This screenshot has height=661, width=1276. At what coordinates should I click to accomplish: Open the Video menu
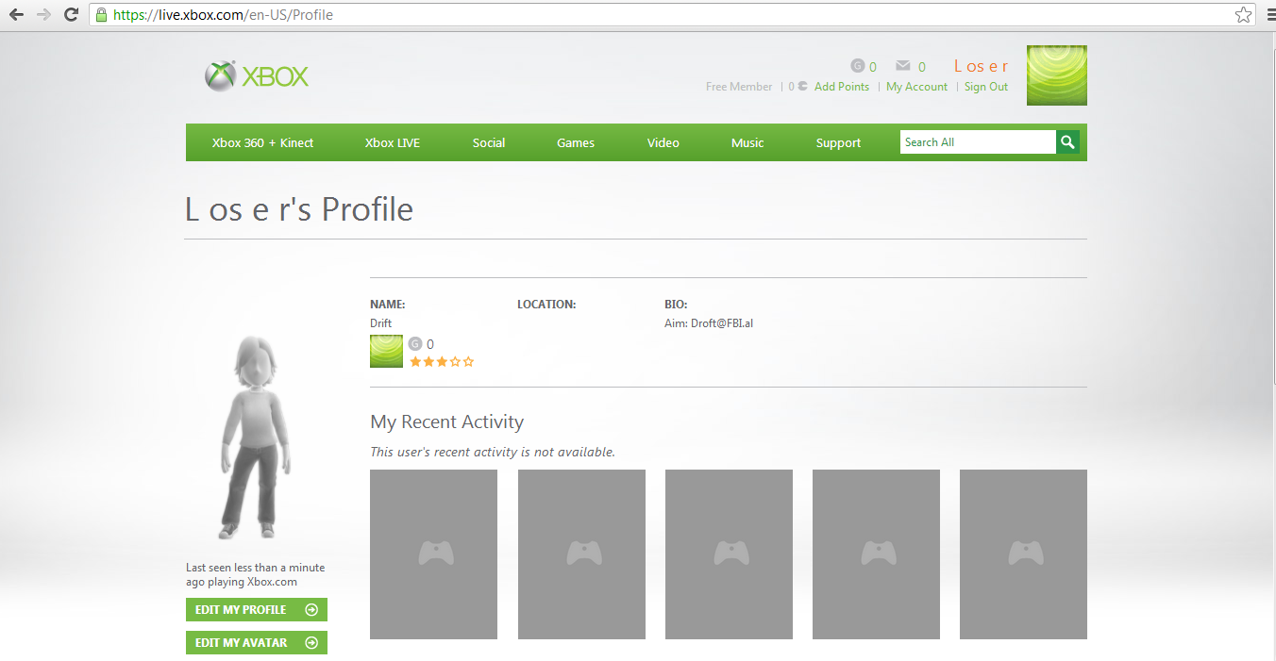663,142
